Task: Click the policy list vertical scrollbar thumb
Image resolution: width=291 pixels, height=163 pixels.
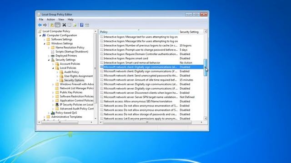Action: click(x=206, y=67)
